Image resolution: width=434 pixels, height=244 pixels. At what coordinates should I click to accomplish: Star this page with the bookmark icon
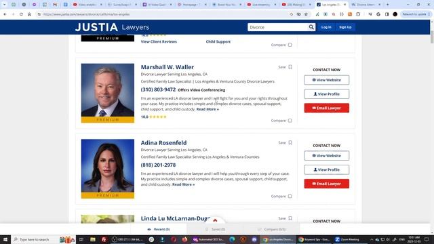tap(306, 14)
